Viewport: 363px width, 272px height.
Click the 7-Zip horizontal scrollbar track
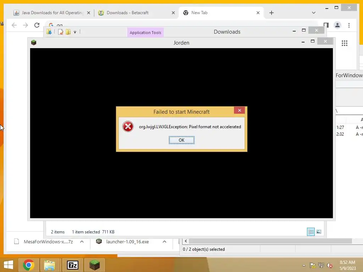click(270, 241)
